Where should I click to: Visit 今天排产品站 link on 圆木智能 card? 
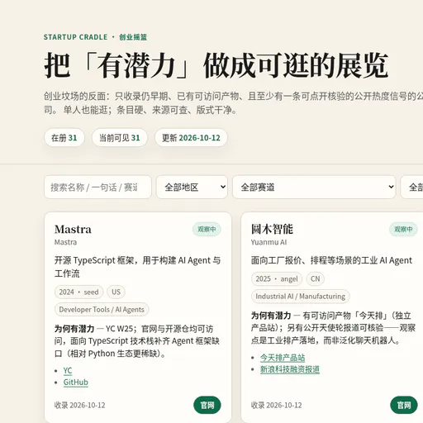tap(283, 358)
